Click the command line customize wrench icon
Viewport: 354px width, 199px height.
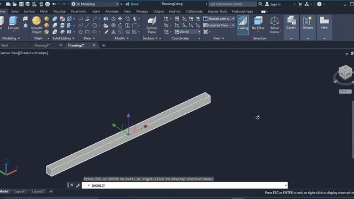(x=78, y=186)
